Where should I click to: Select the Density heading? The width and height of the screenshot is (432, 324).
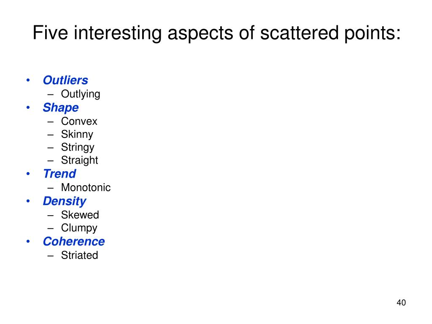[65, 201]
